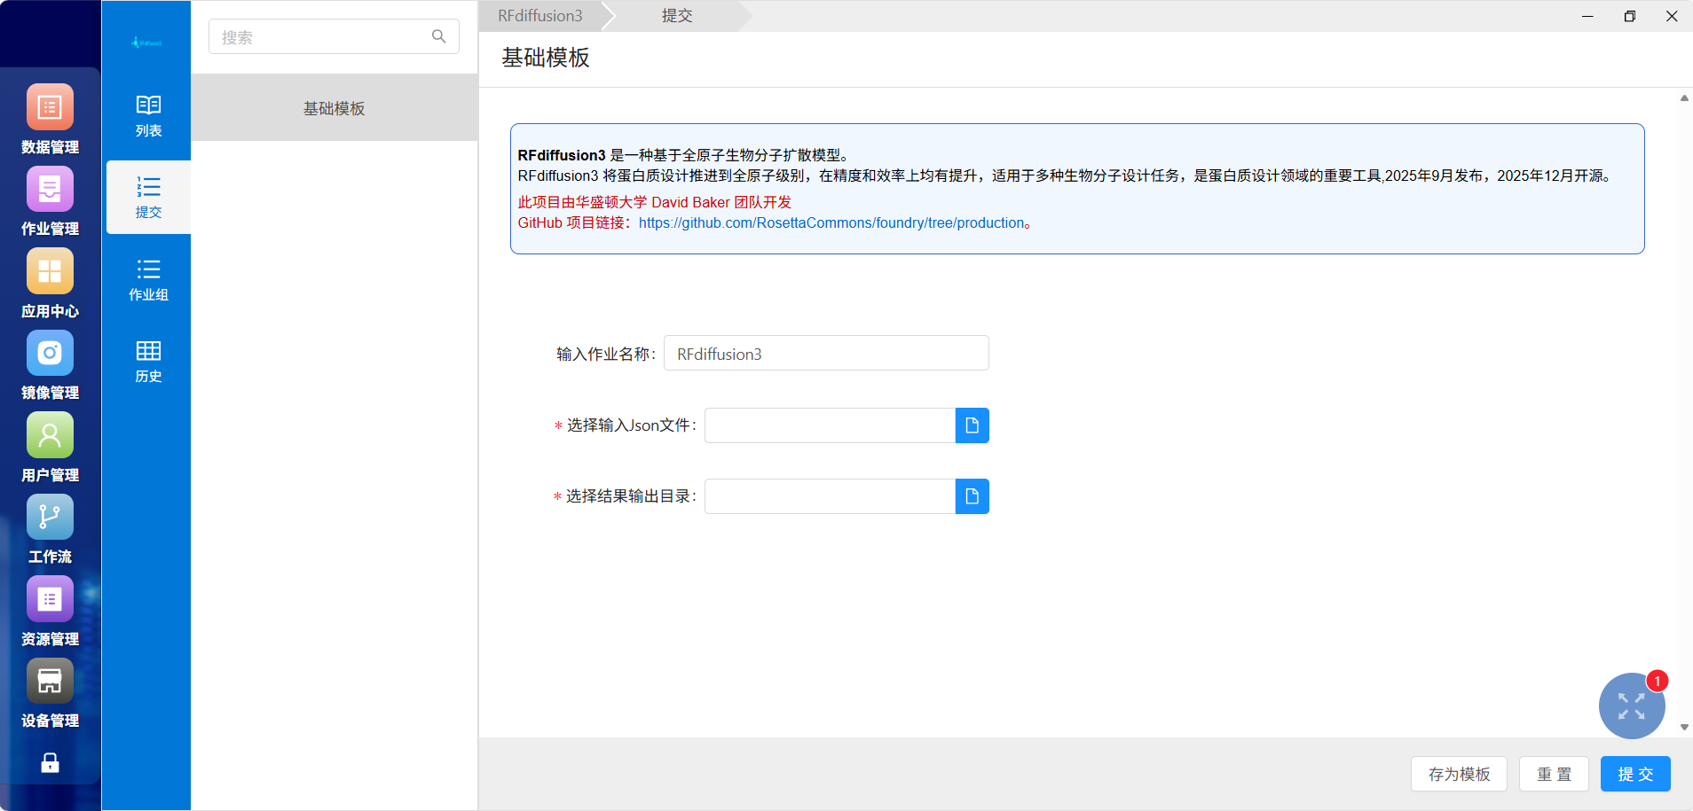Click the blue 提交 submit button

tap(1635, 774)
